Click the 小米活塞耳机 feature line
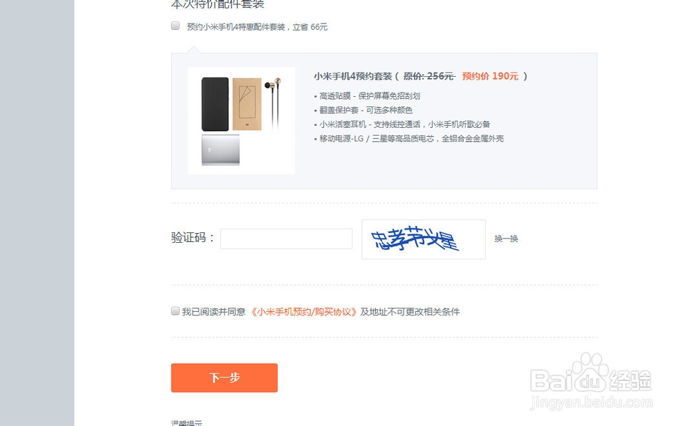Image resolution: width=691 pixels, height=426 pixels. click(x=402, y=124)
